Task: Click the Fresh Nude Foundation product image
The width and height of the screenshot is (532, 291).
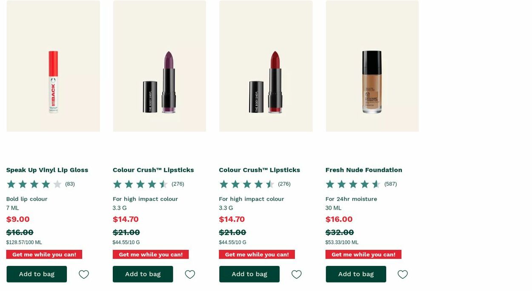Action: point(372,66)
